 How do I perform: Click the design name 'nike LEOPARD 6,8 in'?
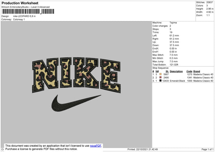coord(24,16)
